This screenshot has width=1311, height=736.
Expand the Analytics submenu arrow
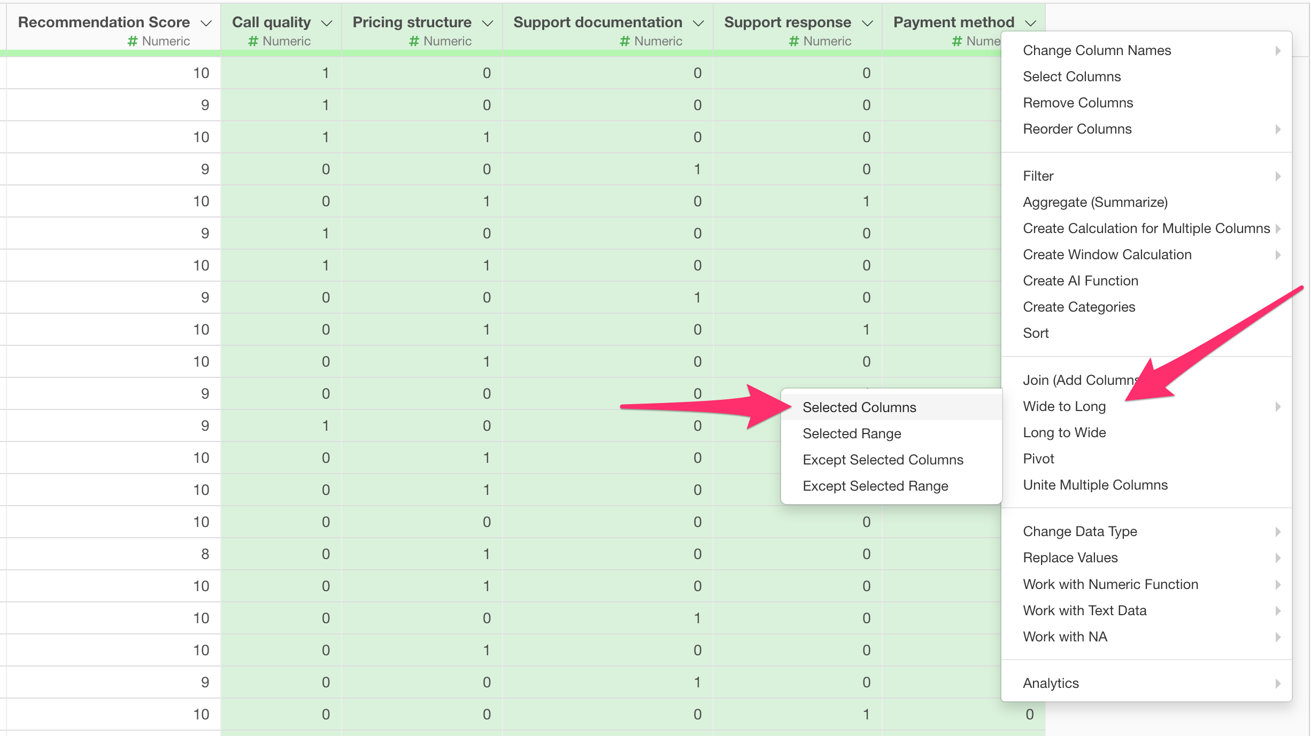coord(1277,683)
